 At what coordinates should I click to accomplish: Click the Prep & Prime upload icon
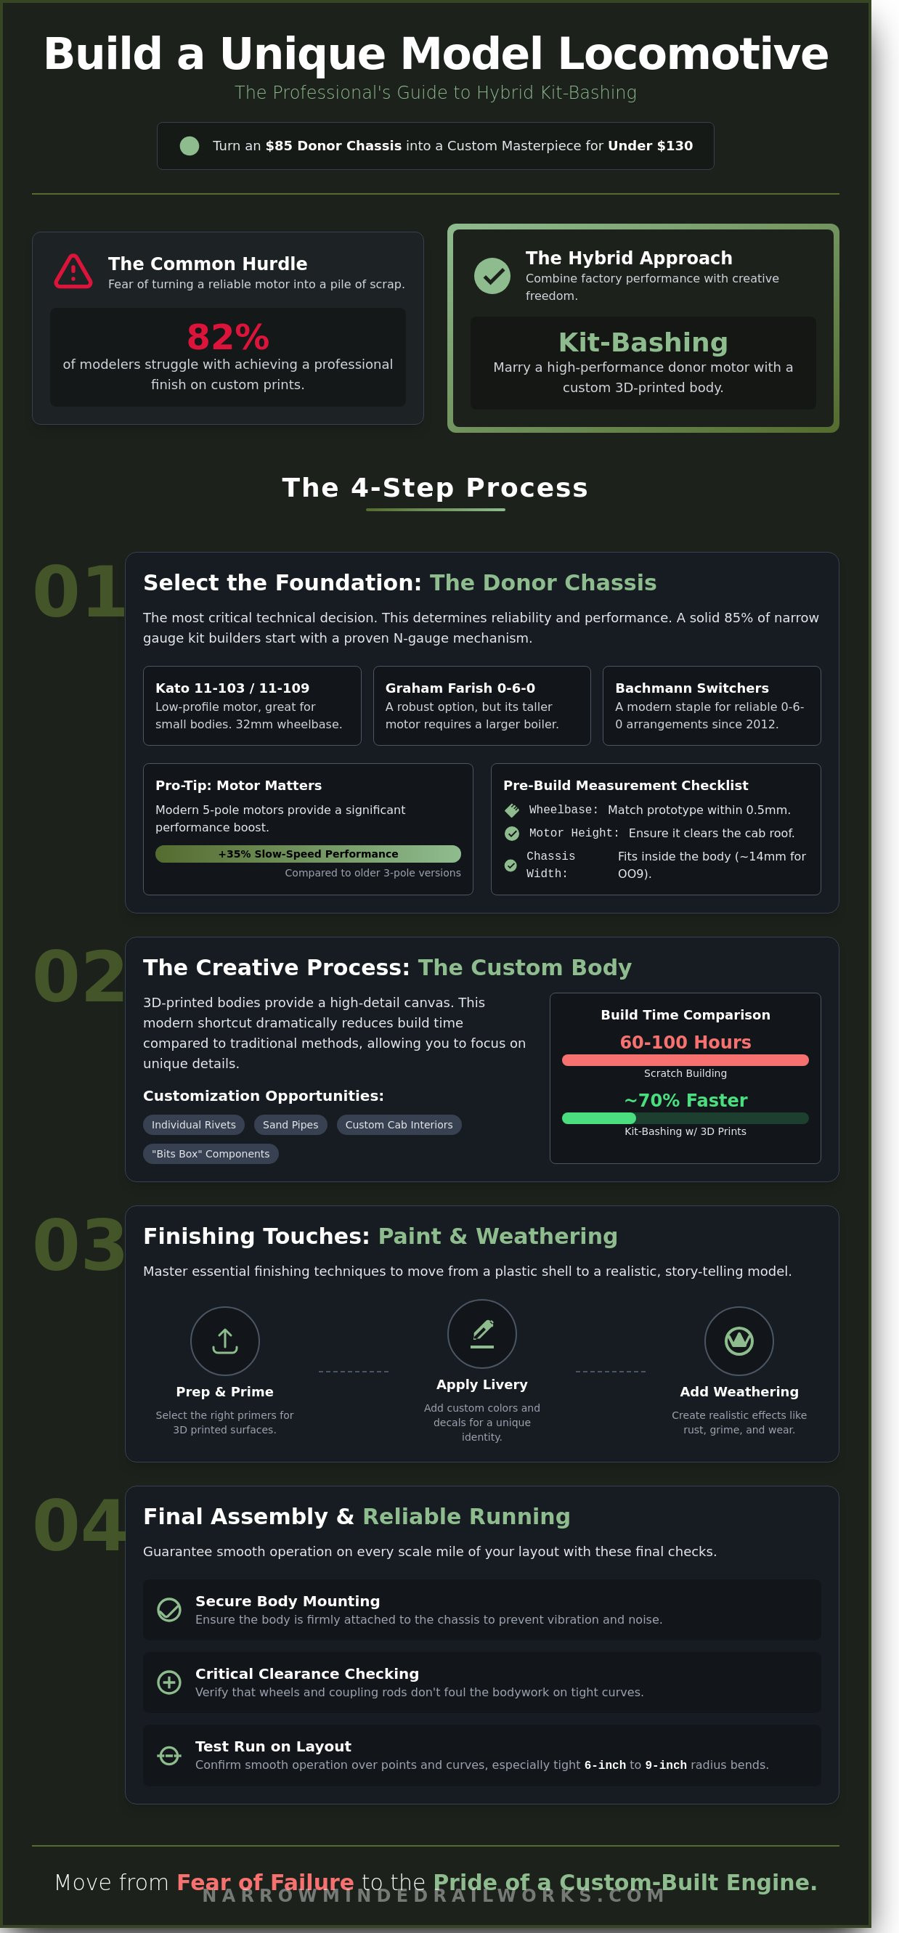click(x=224, y=1341)
